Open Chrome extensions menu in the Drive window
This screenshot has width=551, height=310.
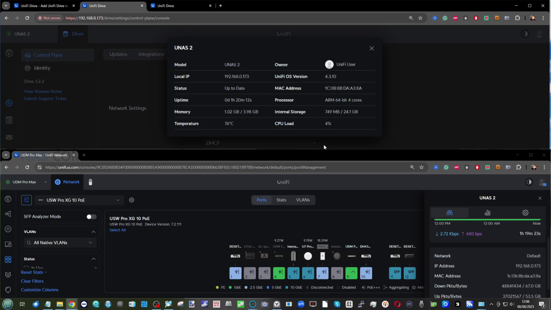(518, 18)
